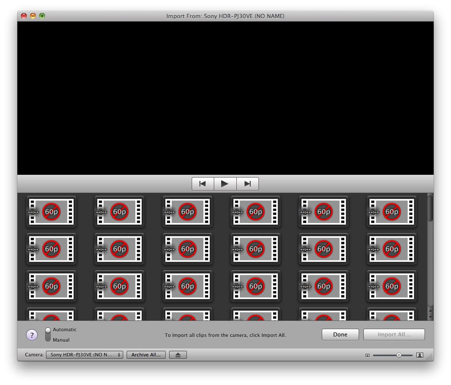Select sixth 60p clip in the third row
The height and width of the screenshot is (385, 451).
click(392, 286)
